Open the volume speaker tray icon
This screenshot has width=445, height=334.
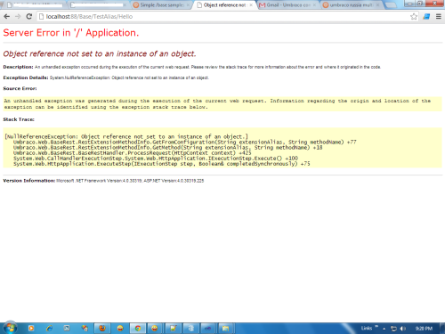[402, 329]
